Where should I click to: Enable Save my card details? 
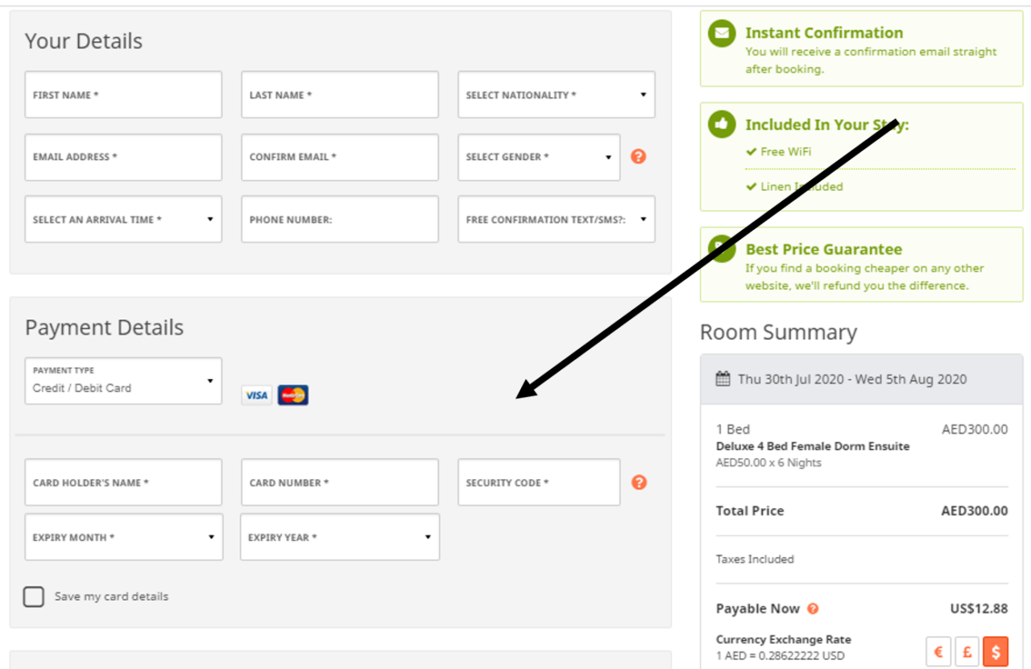tap(34, 597)
